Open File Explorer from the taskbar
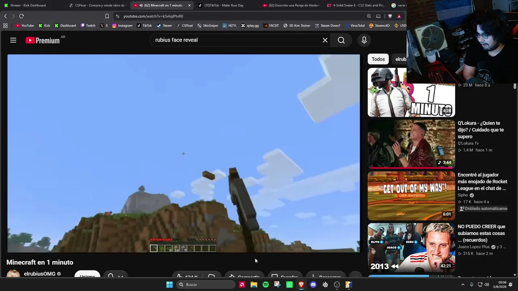 click(x=254, y=285)
